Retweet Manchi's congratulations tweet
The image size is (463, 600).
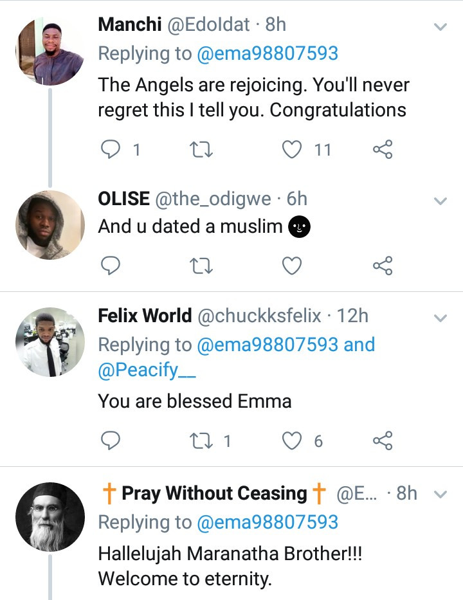pyautogui.click(x=202, y=150)
